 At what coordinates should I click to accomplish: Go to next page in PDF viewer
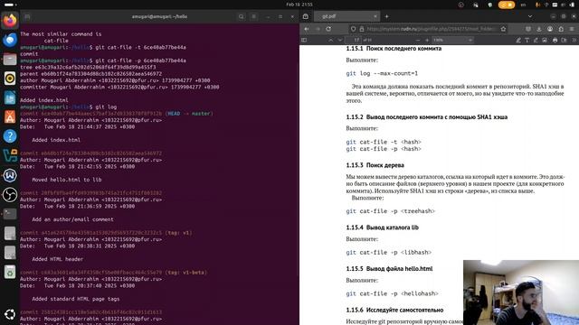[x=340, y=40]
